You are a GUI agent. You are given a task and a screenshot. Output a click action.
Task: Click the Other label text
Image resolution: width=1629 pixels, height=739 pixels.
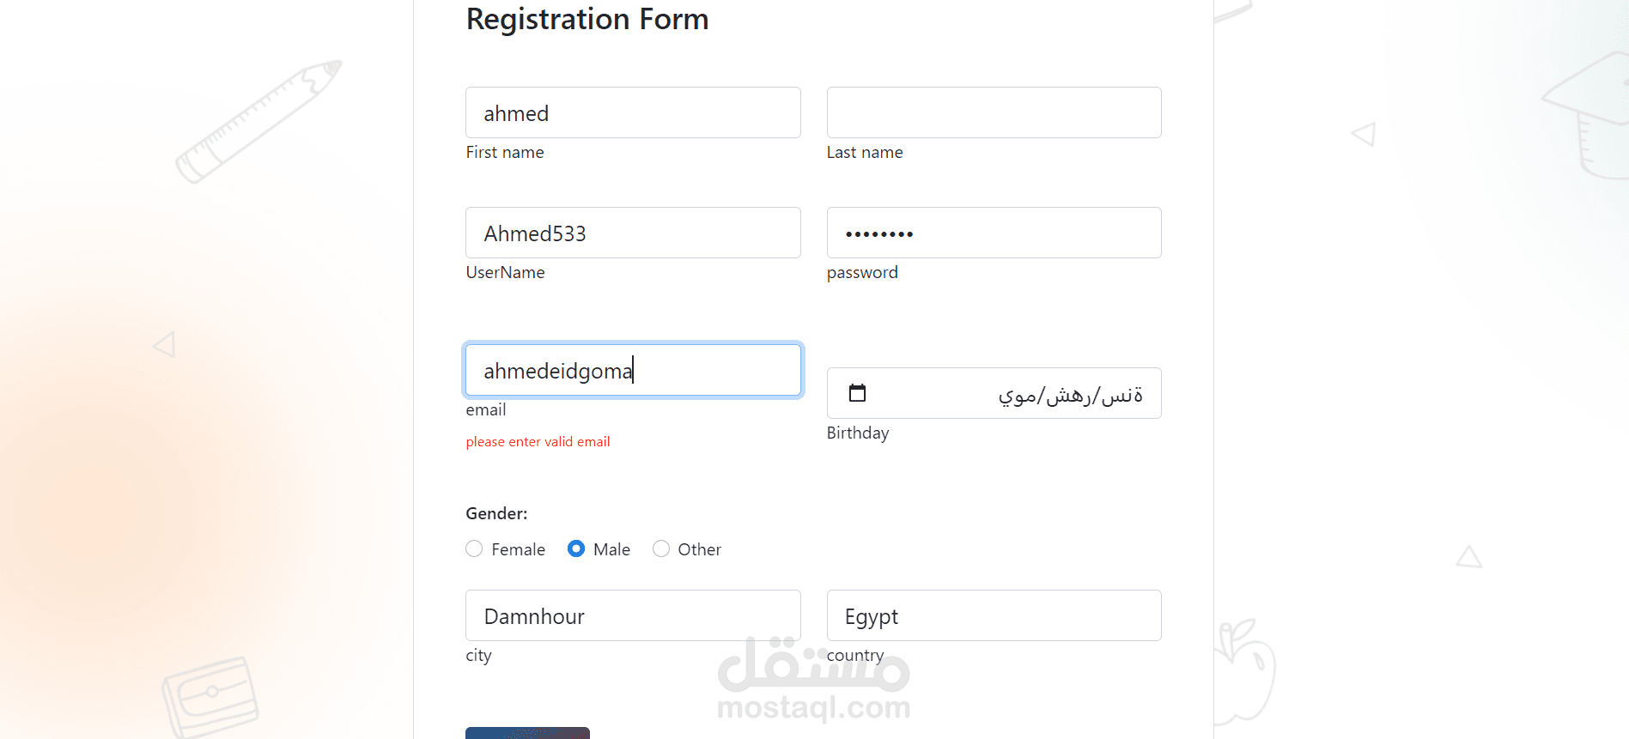coord(699,549)
